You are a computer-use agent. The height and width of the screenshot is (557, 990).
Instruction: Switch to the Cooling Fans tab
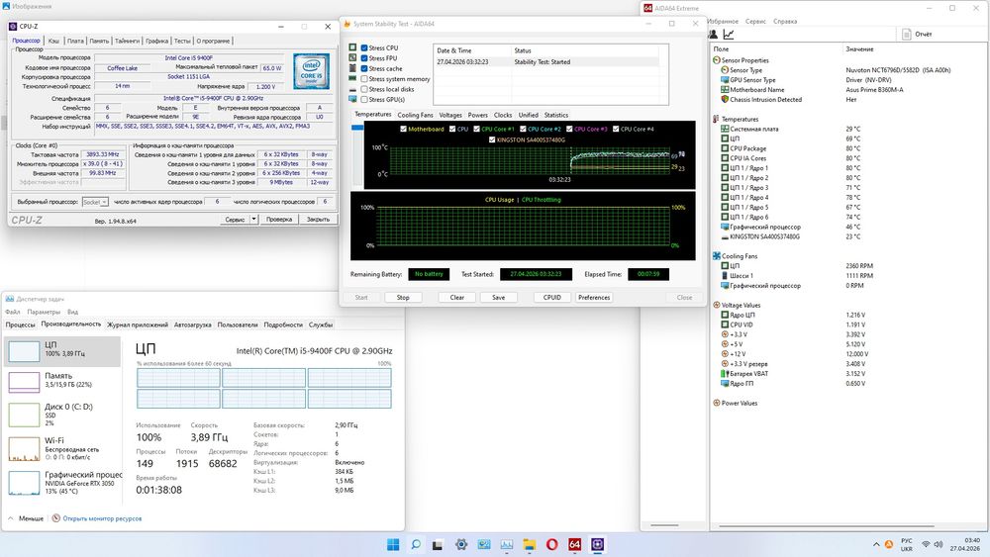(415, 116)
